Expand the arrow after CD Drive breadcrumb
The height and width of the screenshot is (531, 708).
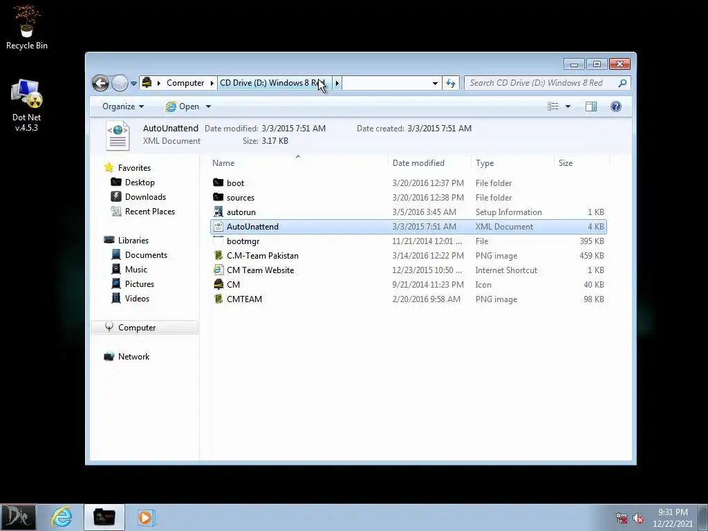(337, 83)
